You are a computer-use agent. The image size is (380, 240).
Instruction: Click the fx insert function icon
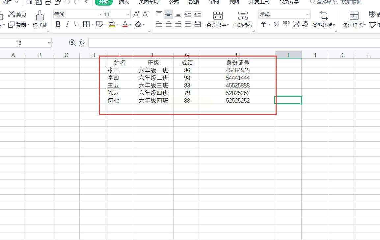pos(82,43)
